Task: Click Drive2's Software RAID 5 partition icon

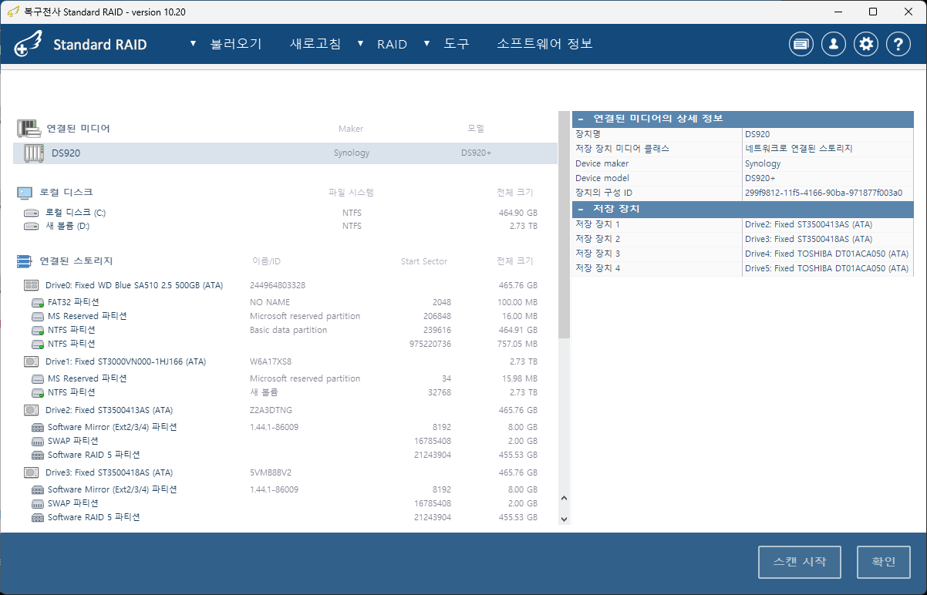Action: 37,455
